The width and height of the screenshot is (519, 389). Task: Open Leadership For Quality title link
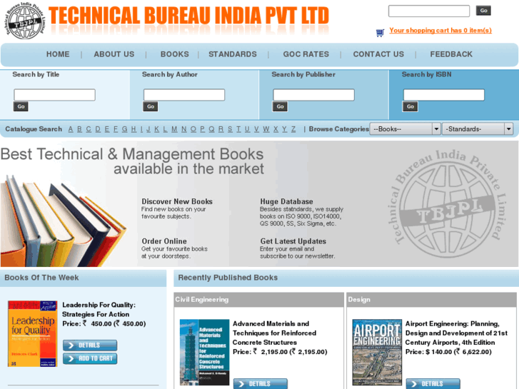99,310
